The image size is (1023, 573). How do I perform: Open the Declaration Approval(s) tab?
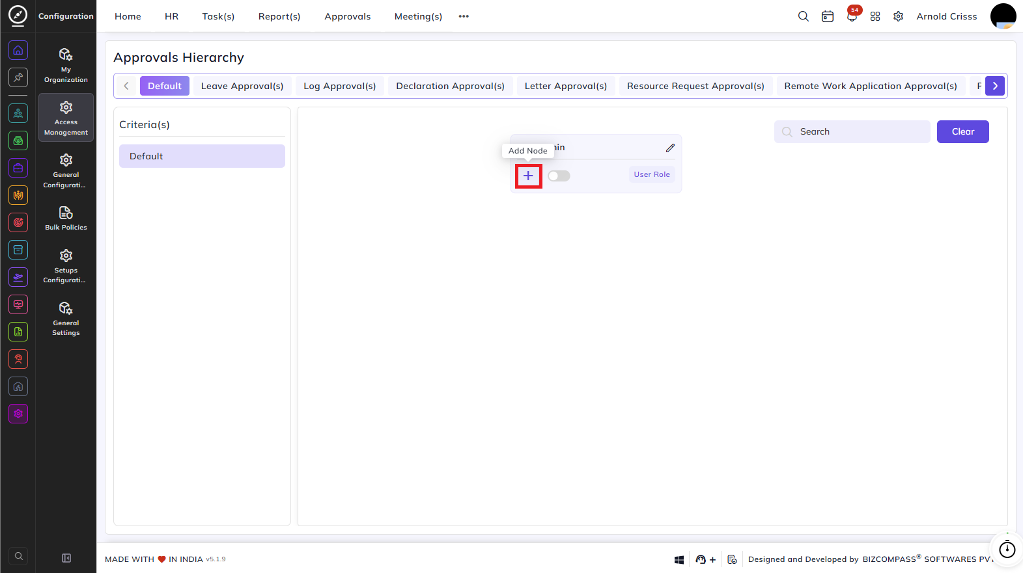[451, 86]
